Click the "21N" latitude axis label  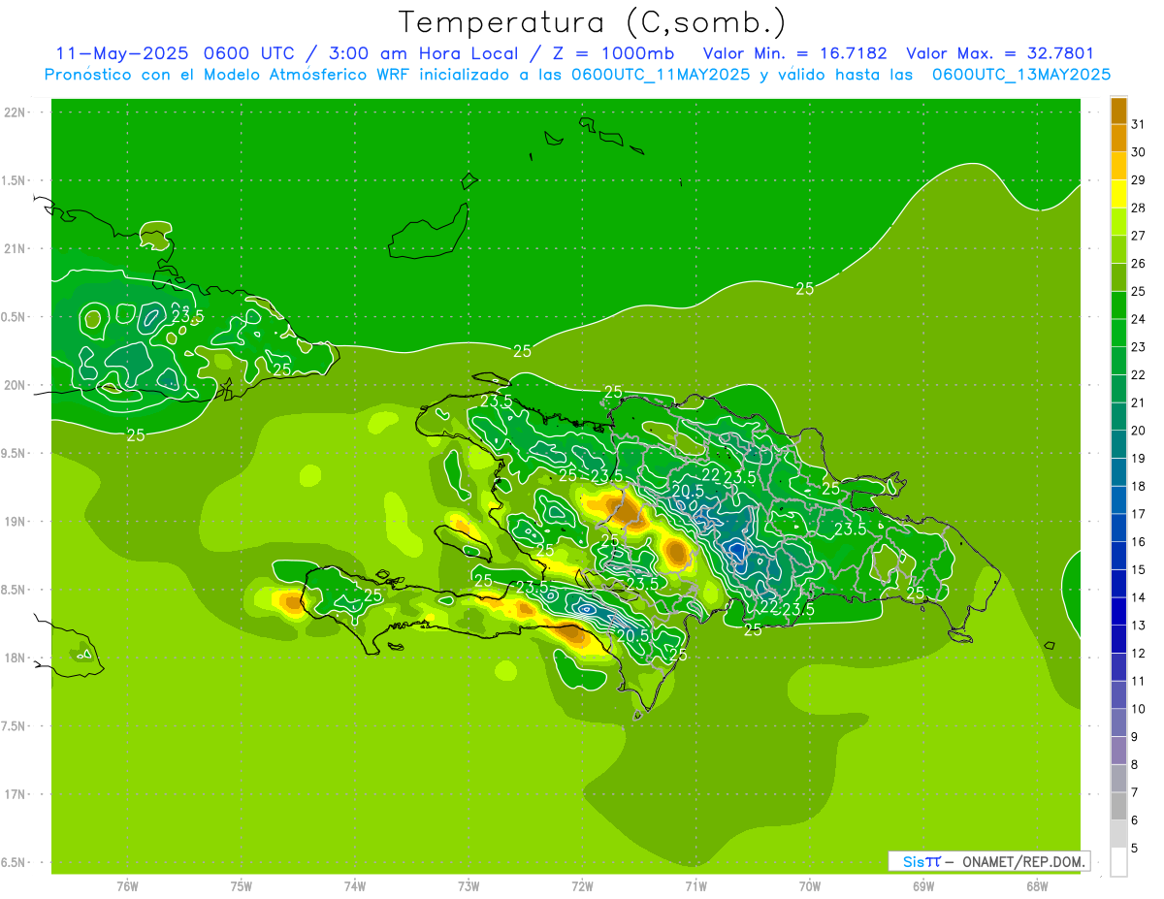[15, 249]
